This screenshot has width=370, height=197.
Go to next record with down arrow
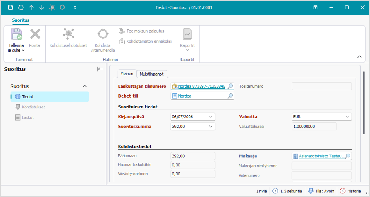[x=42, y=7]
